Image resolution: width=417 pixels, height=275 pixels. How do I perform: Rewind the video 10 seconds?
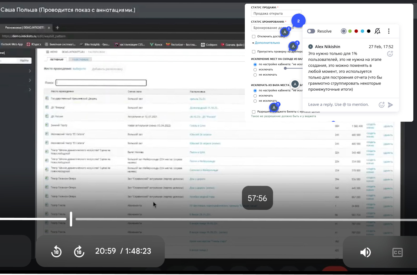tap(56, 252)
